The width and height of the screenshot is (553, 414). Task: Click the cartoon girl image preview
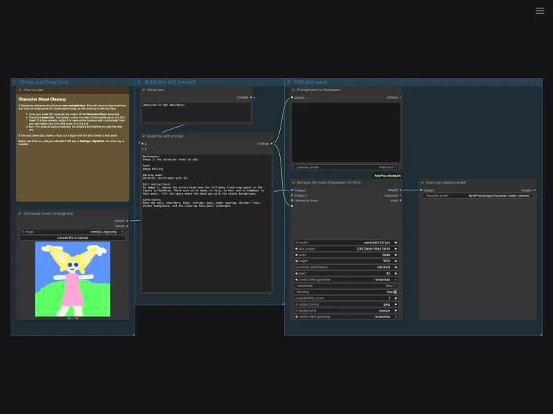[73, 279]
